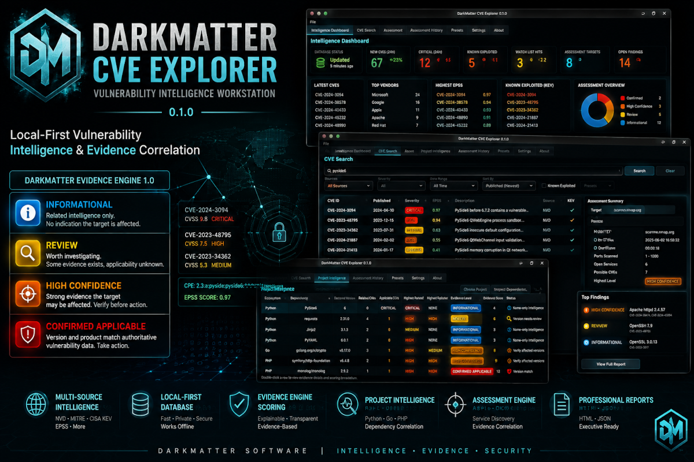Image resolution: width=694 pixels, height=462 pixels.
Task: Open the File menu in the dashboard window
Action: (313, 22)
